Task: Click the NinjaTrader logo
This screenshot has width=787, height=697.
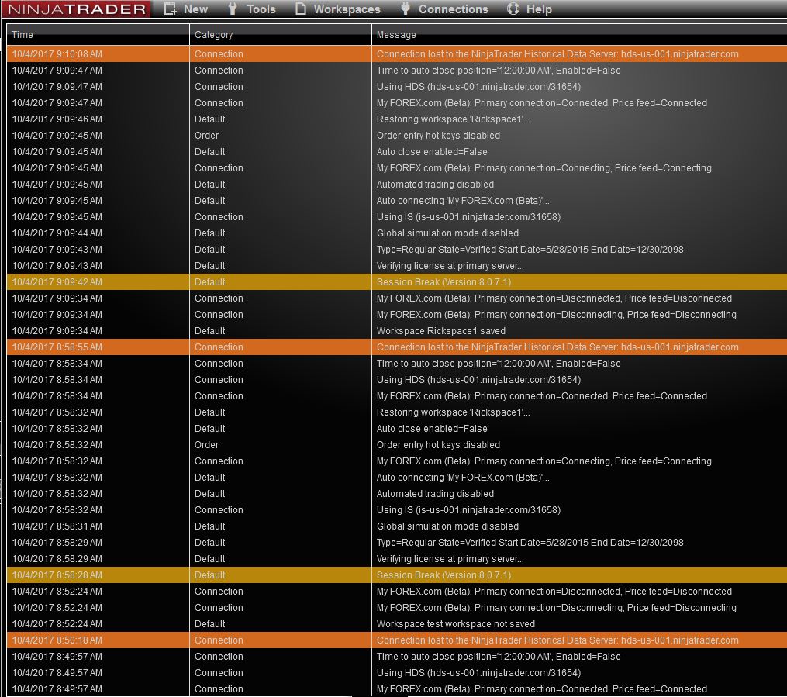Action: point(76,9)
